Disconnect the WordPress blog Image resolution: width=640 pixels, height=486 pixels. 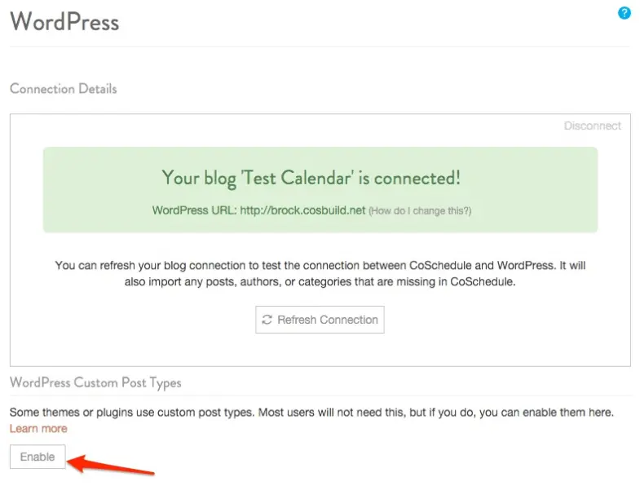pyautogui.click(x=592, y=126)
